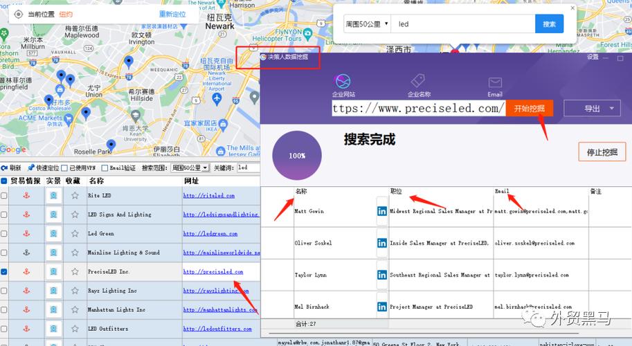Click Mainline Lighting & Sound anchor icon
Image resolution: width=632 pixels, height=346 pixels.
point(26,253)
